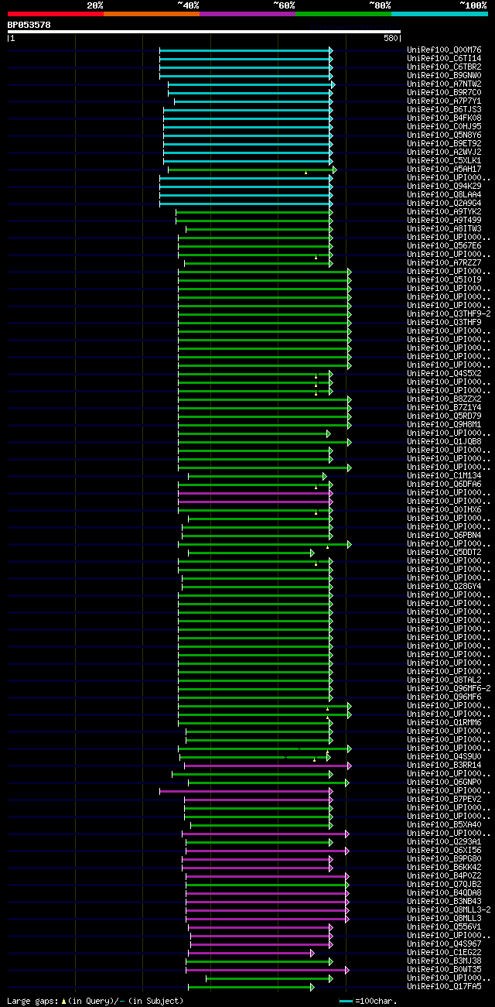Click the UniRef100_B8ZZX2 label
Screen dimensions: 495x1007
point(444,399)
